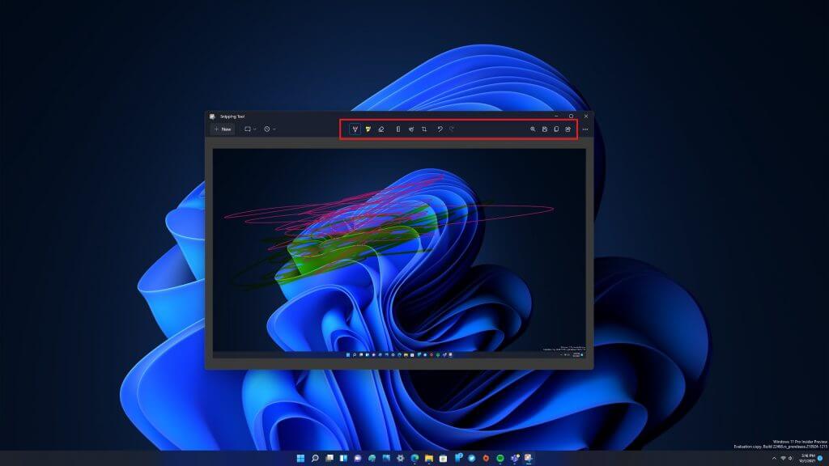Image resolution: width=829 pixels, height=466 pixels.
Task: Select the Eraser tool
Action: tap(381, 129)
